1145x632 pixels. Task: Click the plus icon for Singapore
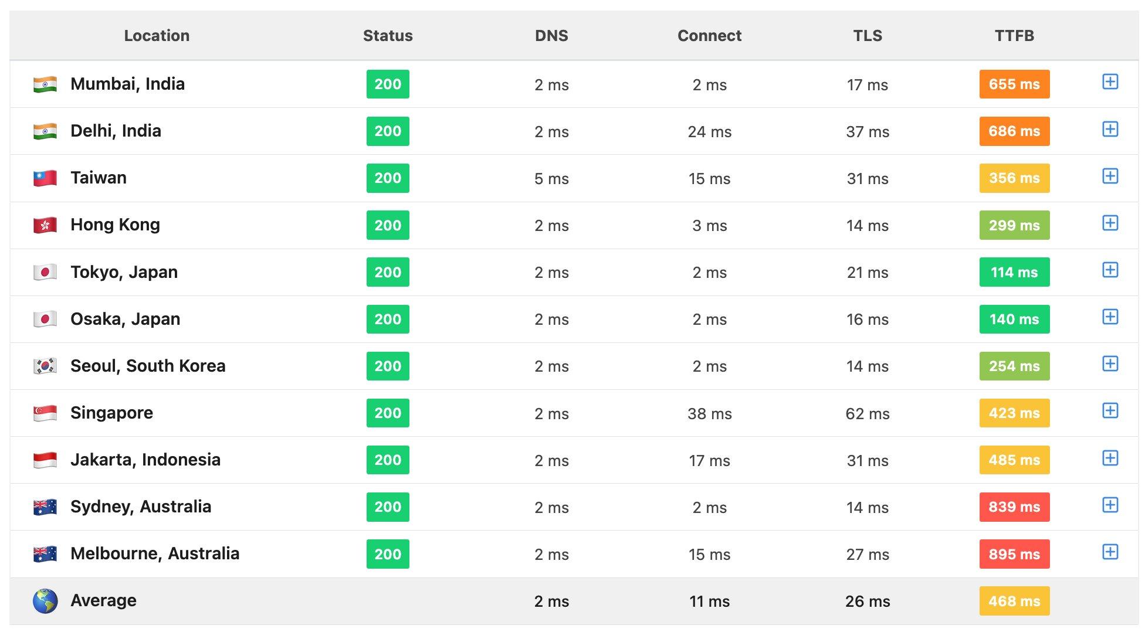pos(1110,410)
